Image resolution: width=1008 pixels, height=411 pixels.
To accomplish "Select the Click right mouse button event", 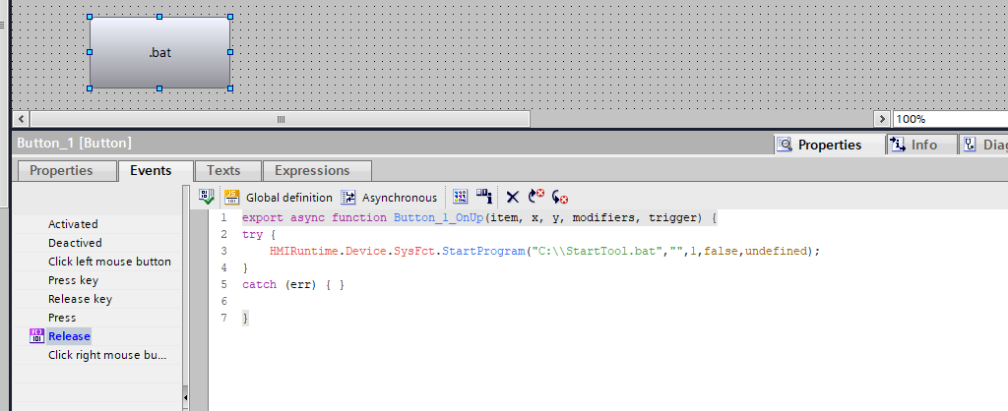I will point(106,355).
